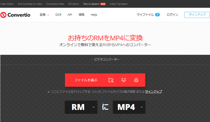Click the Convertio wordmark text
The image size is (210, 122).
tap(19, 15)
